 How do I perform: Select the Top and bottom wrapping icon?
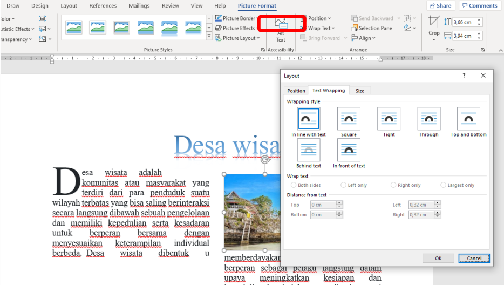tap(468, 119)
